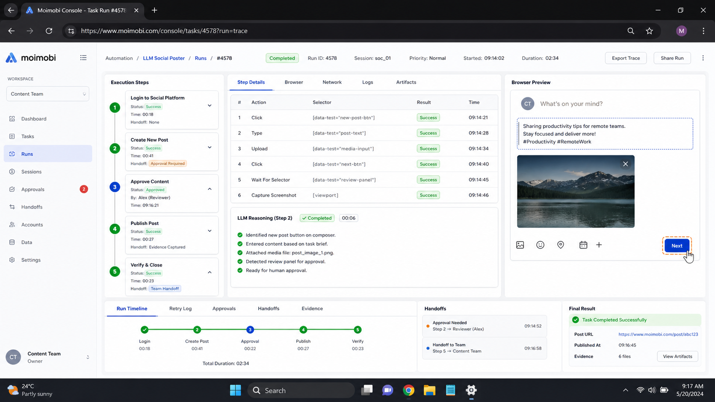The width and height of the screenshot is (715, 402).
Task: Select the Step Details tab
Action: [x=251, y=82]
